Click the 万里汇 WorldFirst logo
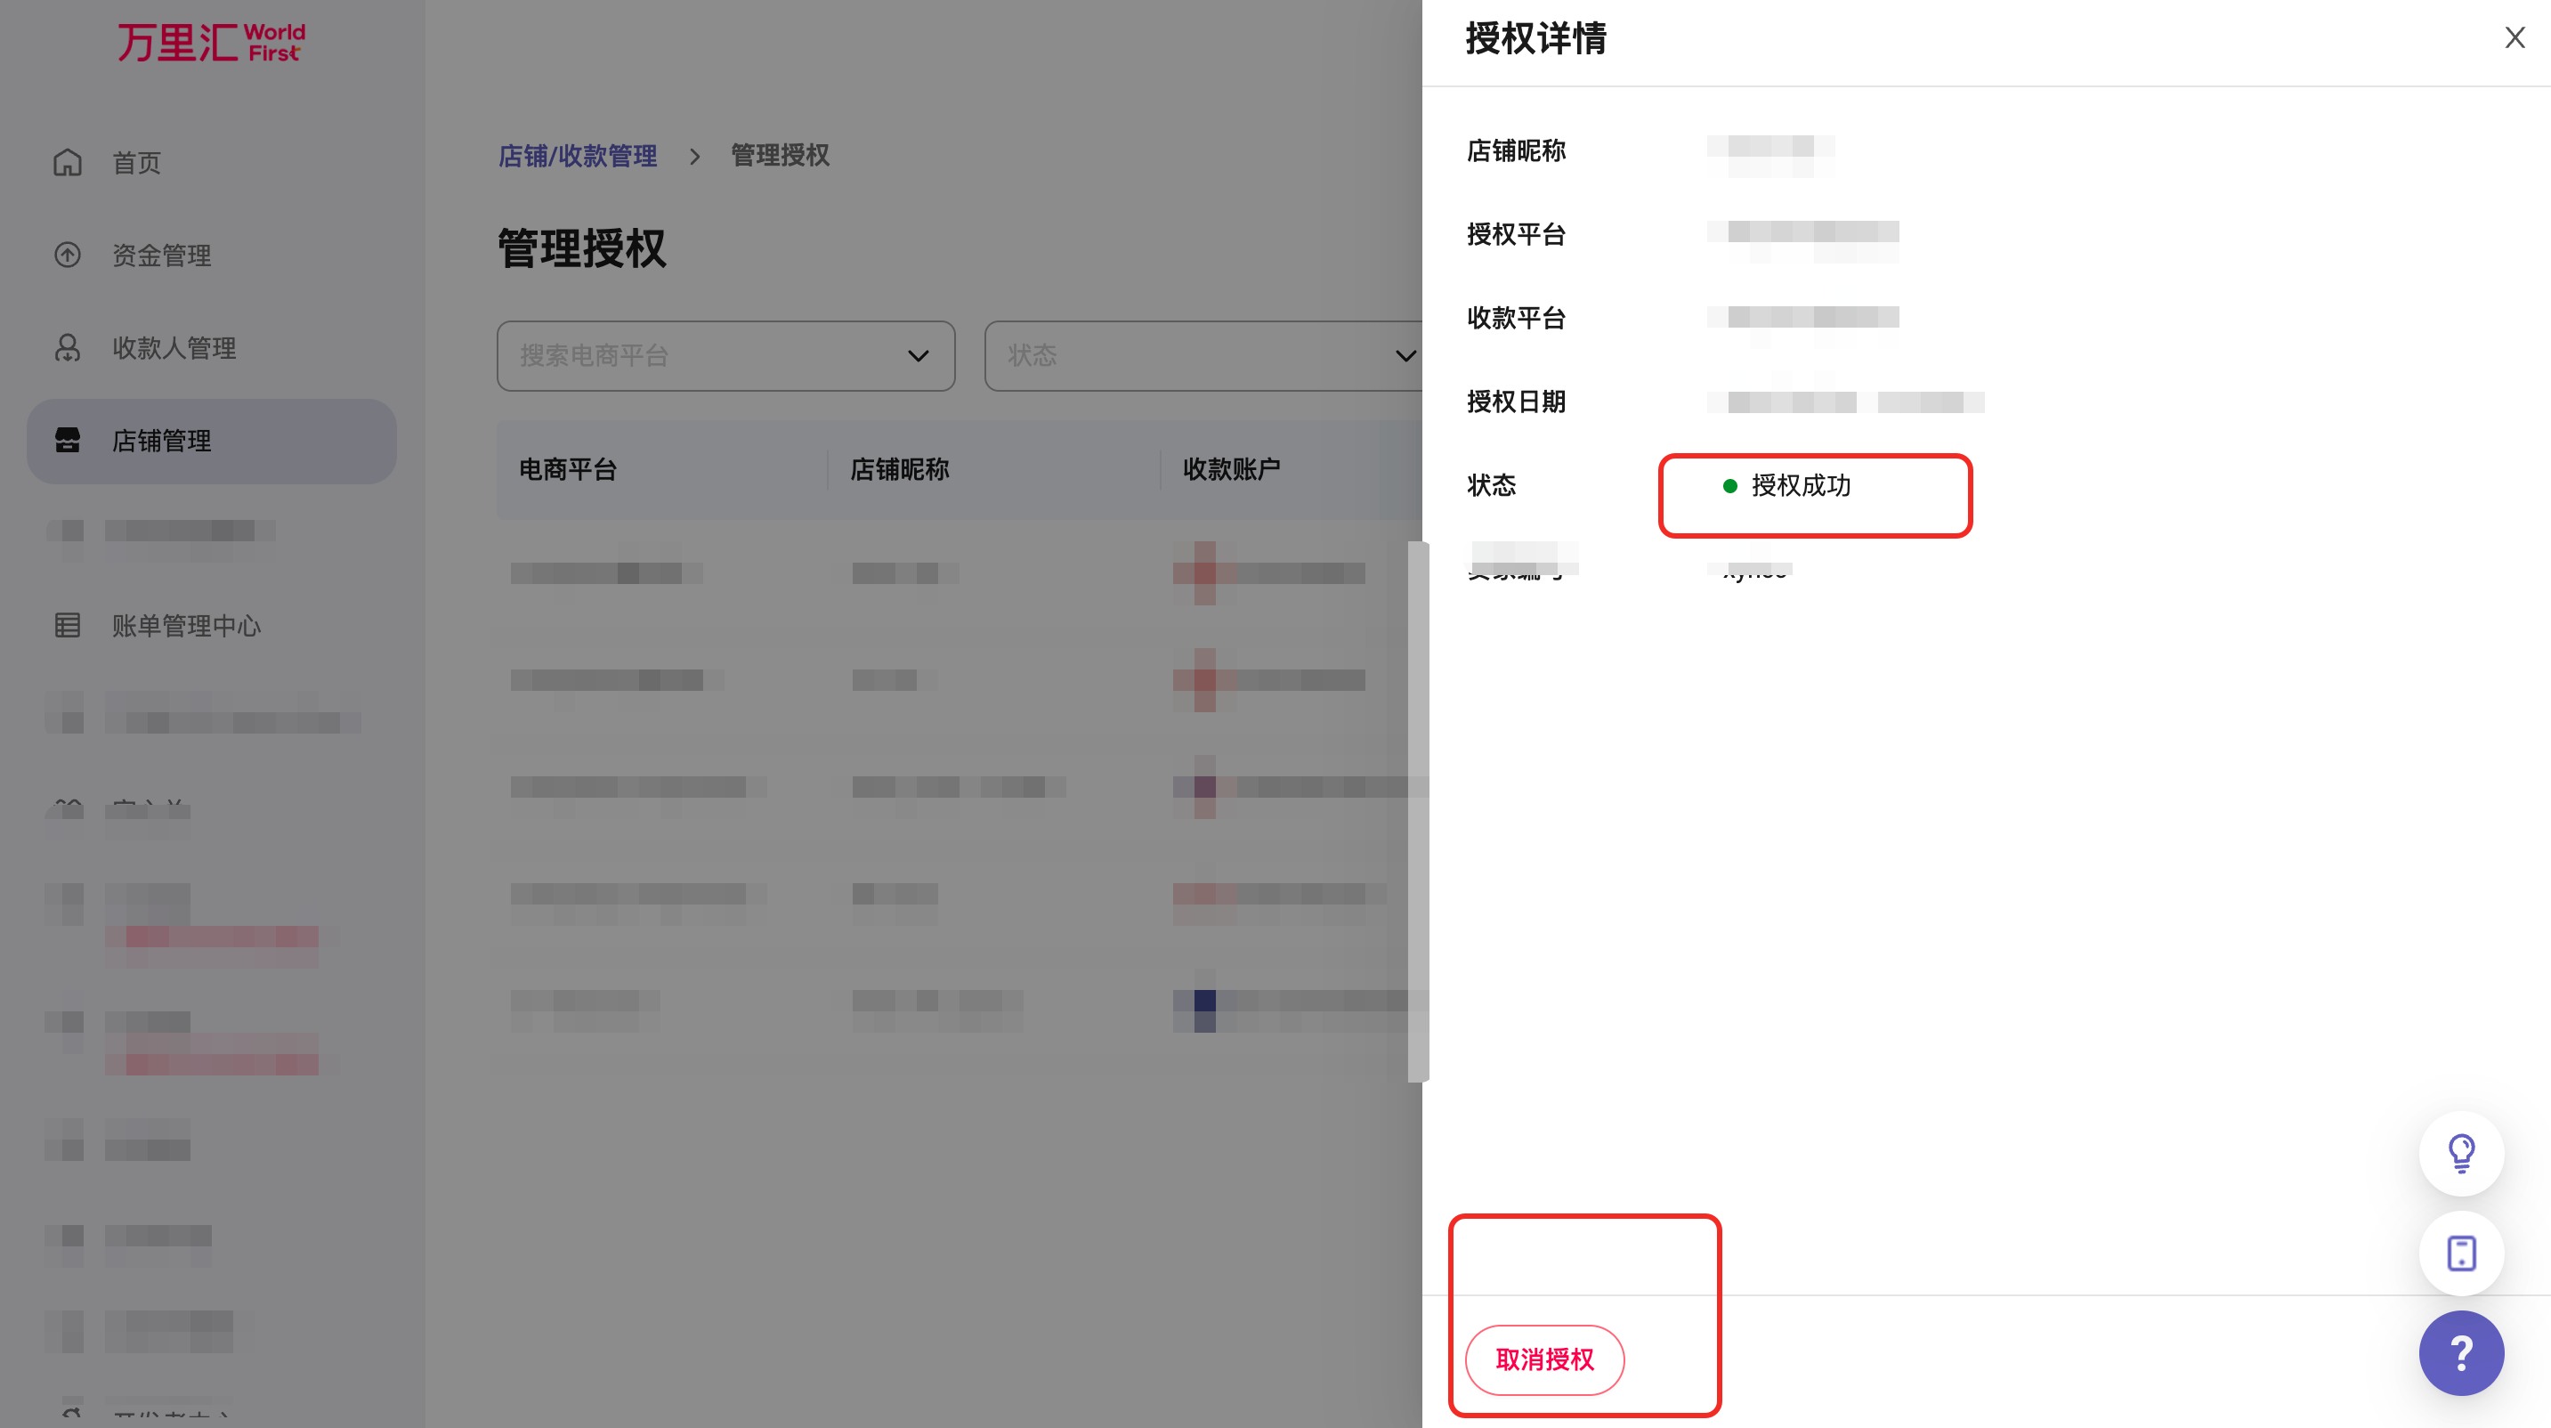The width and height of the screenshot is (2551, 1428). [211, 43]
